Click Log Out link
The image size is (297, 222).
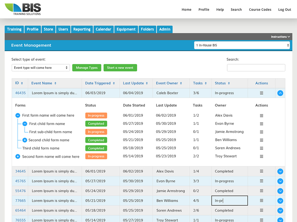[x=285, y=10]
